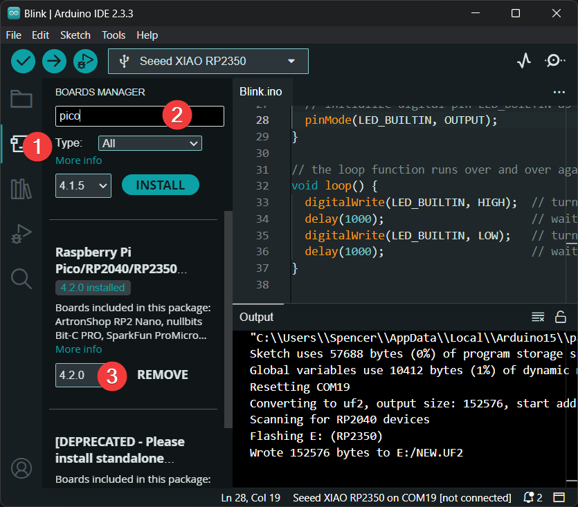
Task: Toggle the bottom panel from status bar
Action: (559, 498)
